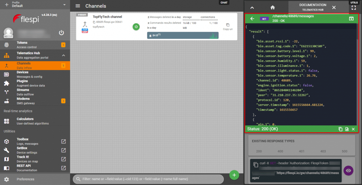Click the Tokens fingerprint icon
This screenshot has width=362, height=185.
[x=6, y=45]
